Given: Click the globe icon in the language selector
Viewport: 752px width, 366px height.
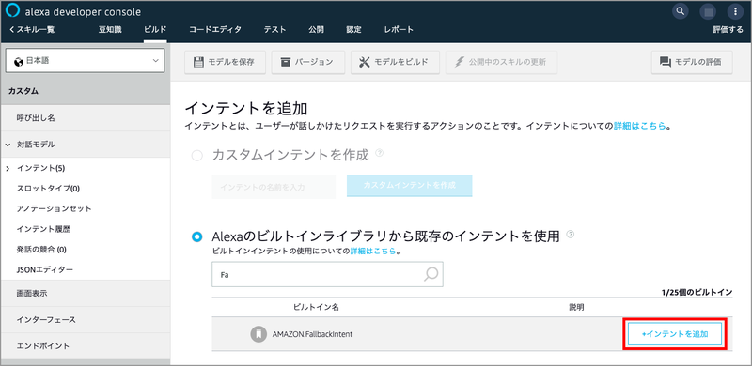Looking at the screenshot, I should pyautogui.click(x=19, y=61).
